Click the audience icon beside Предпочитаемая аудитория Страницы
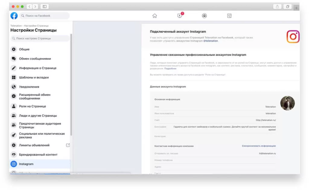This screenshot has height=190, width=309. (x=14, y=125)
